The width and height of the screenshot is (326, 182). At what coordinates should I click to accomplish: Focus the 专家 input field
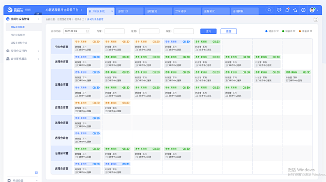(114, 31)
